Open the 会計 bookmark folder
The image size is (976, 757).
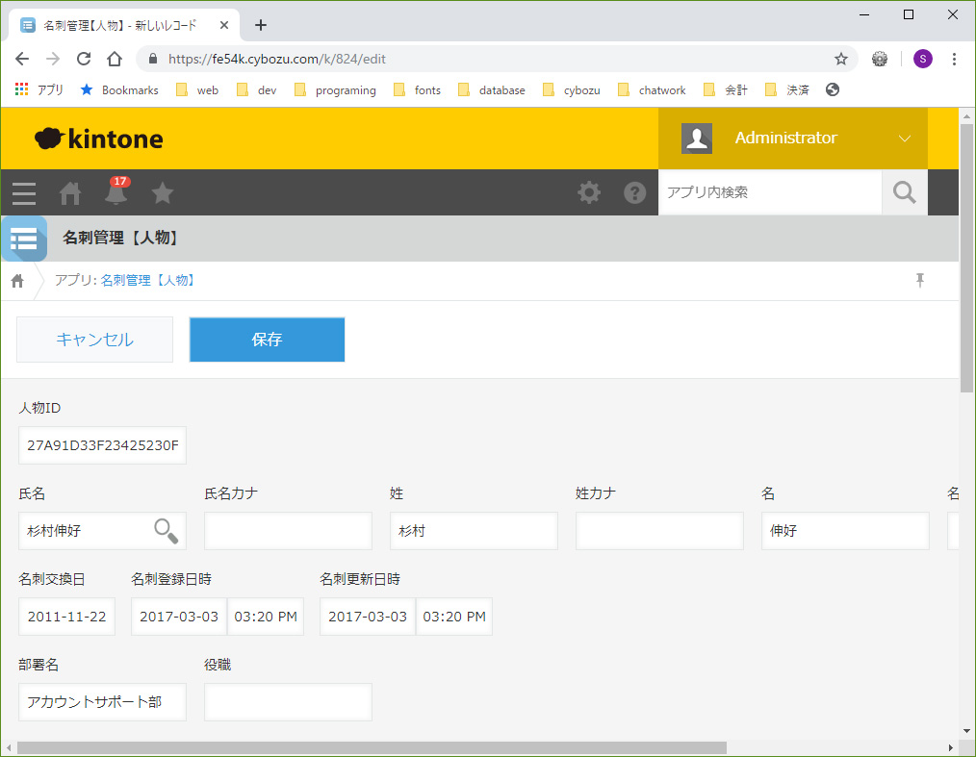(x=725, y=90)
